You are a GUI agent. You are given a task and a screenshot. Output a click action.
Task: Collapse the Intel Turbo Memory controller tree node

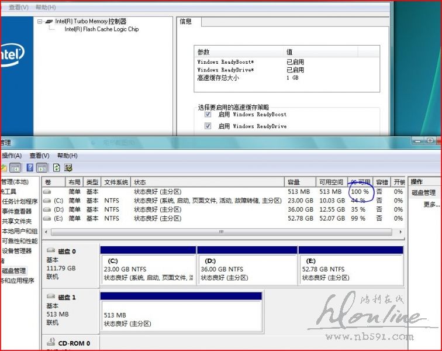(40, 22)
